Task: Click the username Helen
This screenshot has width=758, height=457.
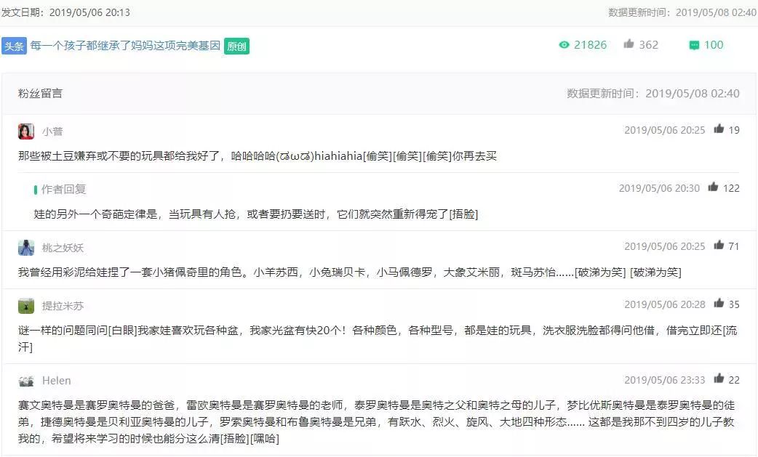Action: point(57,381)
